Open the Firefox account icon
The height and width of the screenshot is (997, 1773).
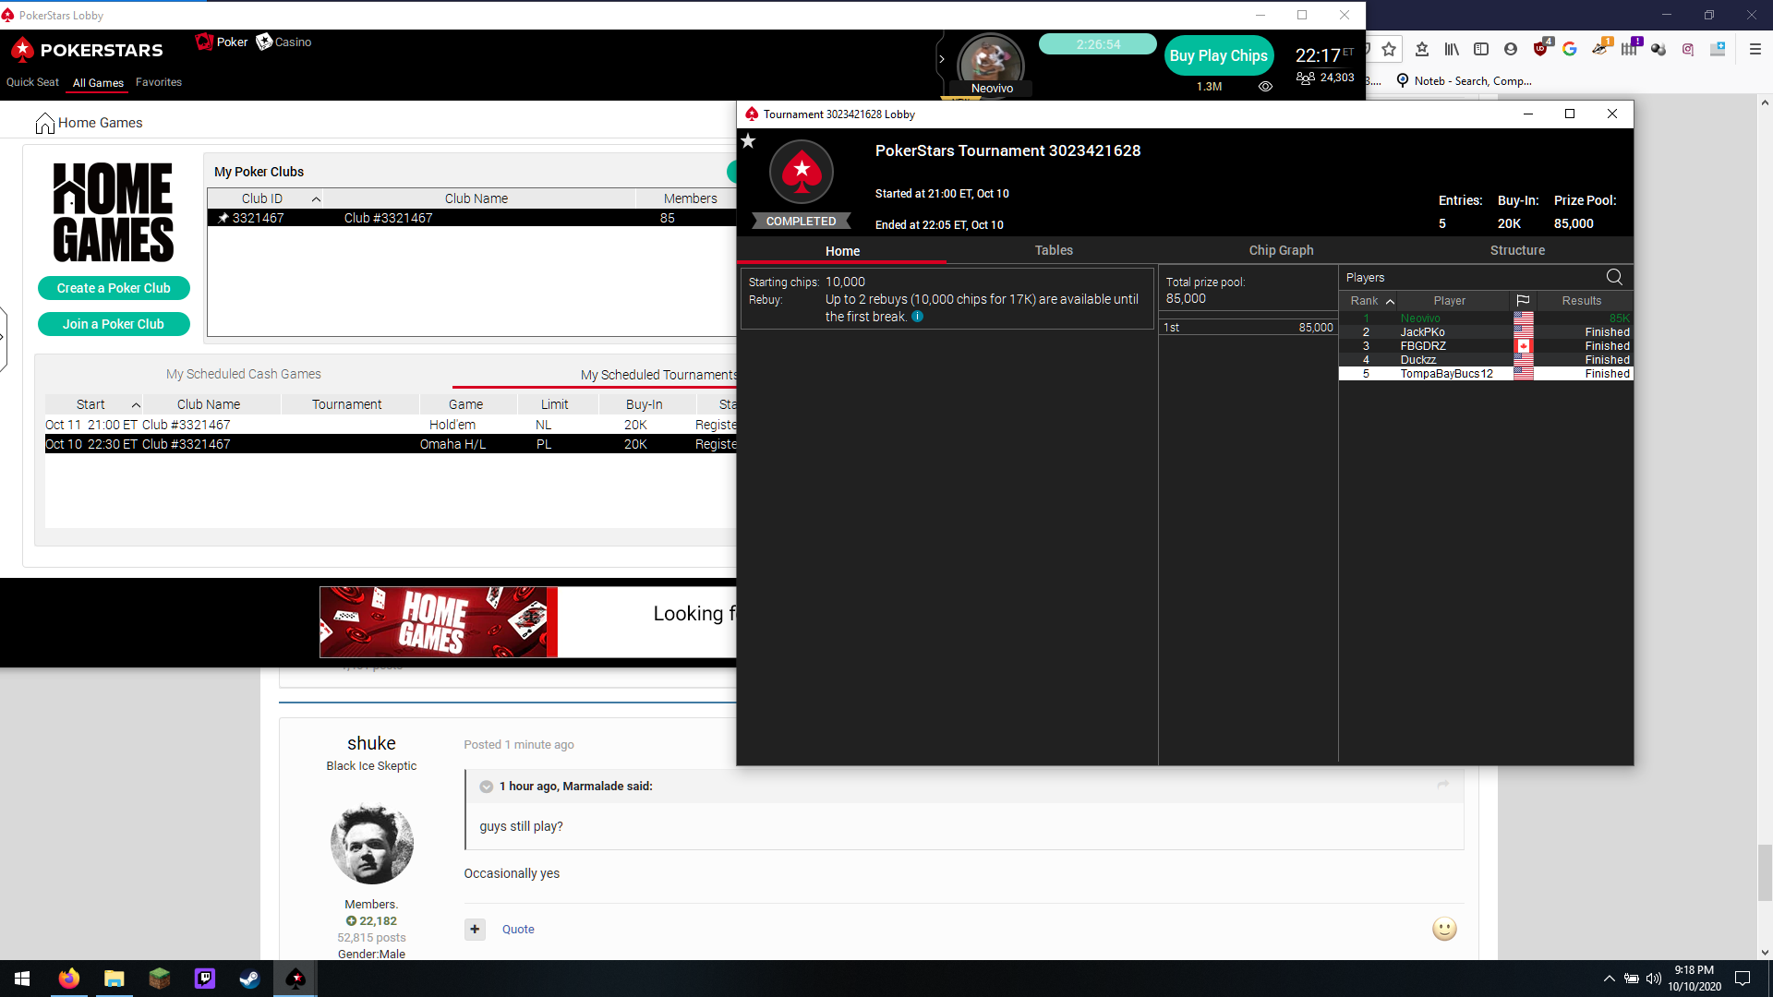(x=1511, y=49)
